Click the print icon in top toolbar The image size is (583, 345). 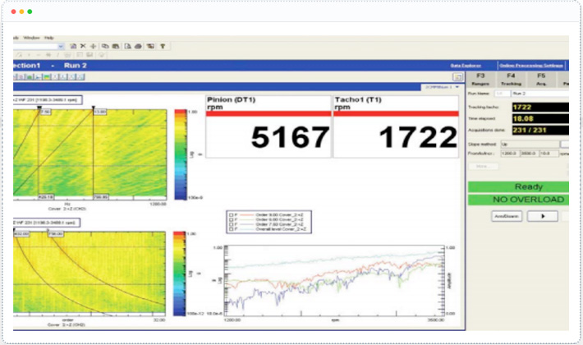tap(138, 46)
